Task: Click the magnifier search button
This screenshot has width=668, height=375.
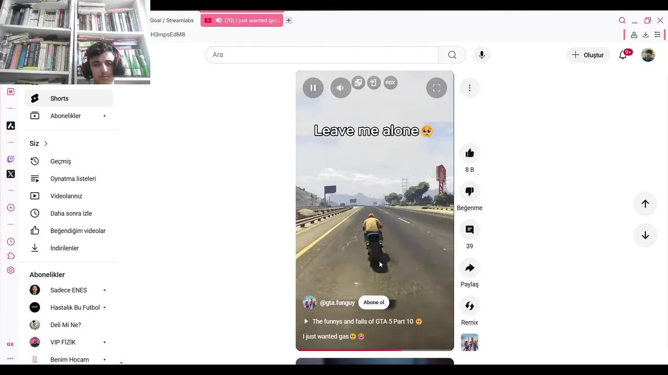Action: 452,55
